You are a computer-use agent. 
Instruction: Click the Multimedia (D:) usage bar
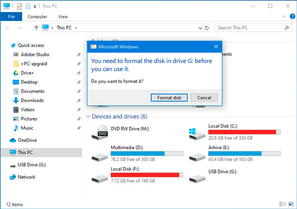coord(147,154)
